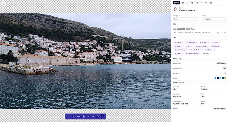Screen dimensions: 228x122
Task: Click the circular zoom reset icon
Action: click(84, 116)
